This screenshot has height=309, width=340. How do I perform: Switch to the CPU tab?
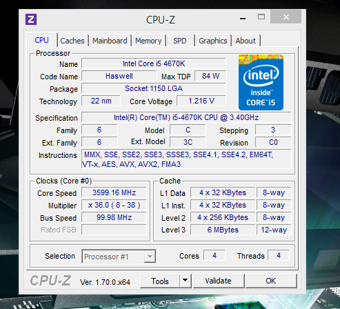(x=41, y=41)
